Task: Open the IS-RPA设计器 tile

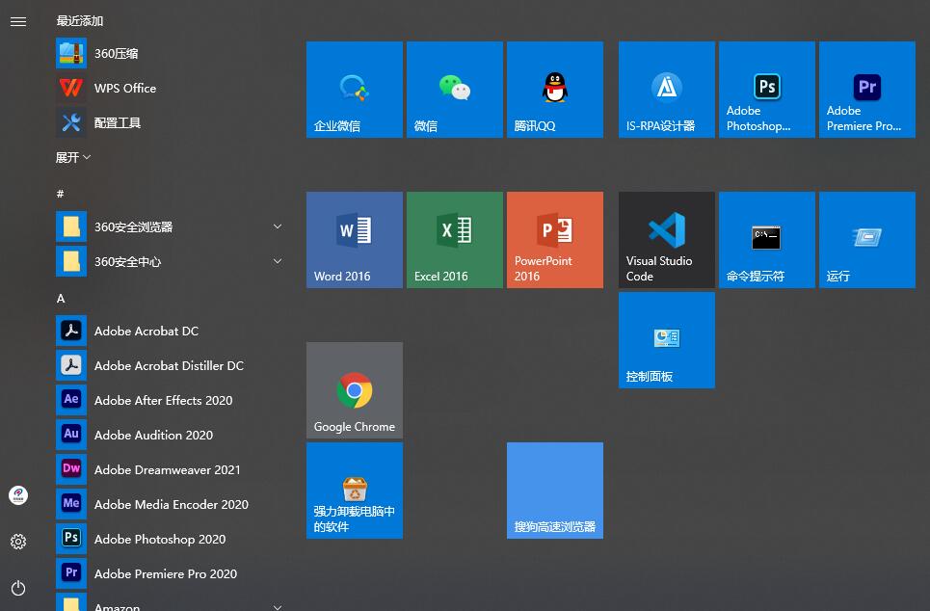Action: (667, 90)
